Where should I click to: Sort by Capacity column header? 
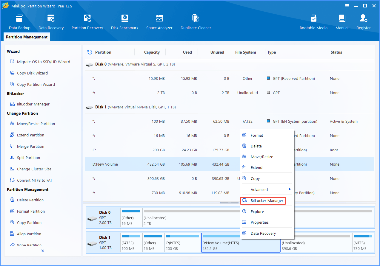[152, 52]
